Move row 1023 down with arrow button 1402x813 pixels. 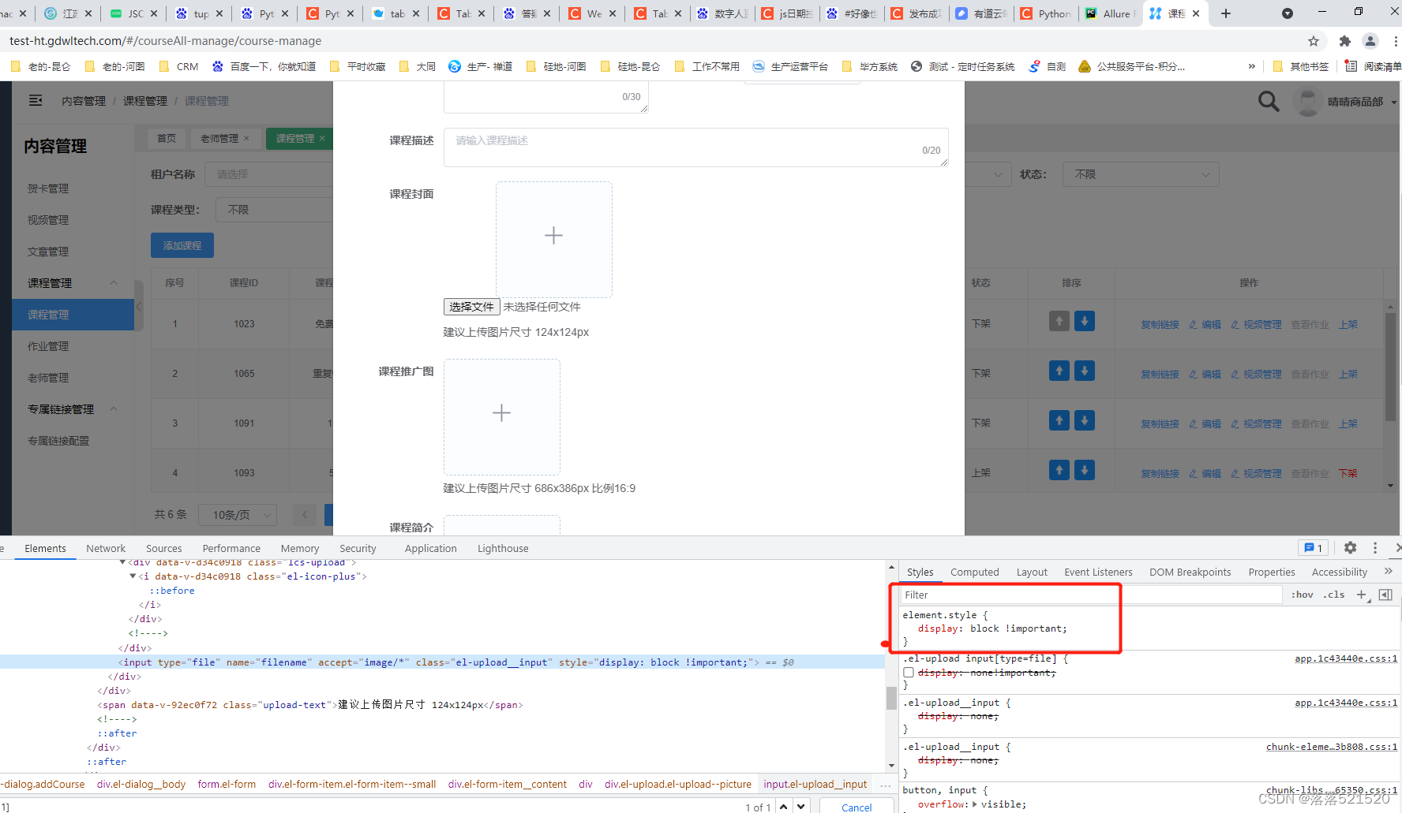click(x=1085, y=321)
